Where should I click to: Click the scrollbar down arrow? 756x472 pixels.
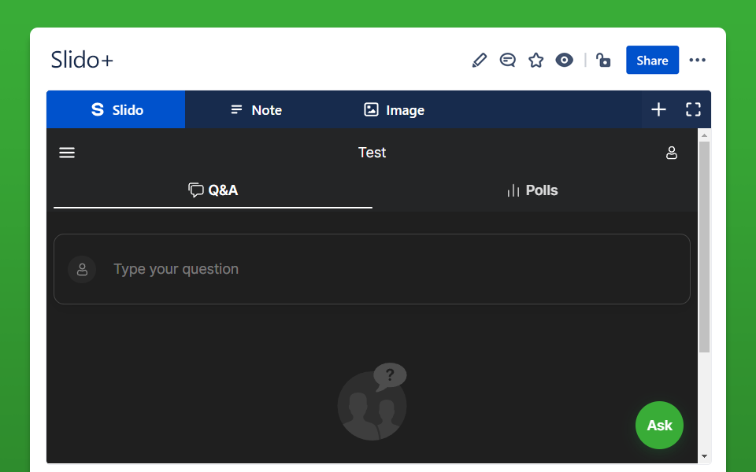pos(704,455)
